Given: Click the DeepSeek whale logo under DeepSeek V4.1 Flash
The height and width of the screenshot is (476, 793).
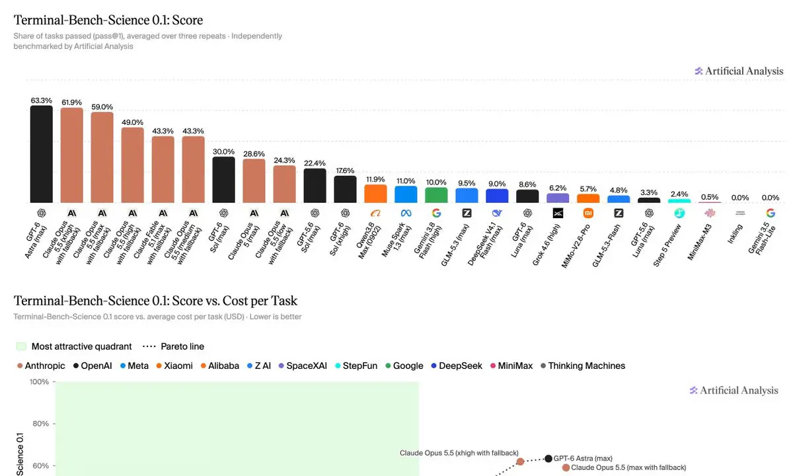Looking at the screenshot, I should [x=497, y=213].
